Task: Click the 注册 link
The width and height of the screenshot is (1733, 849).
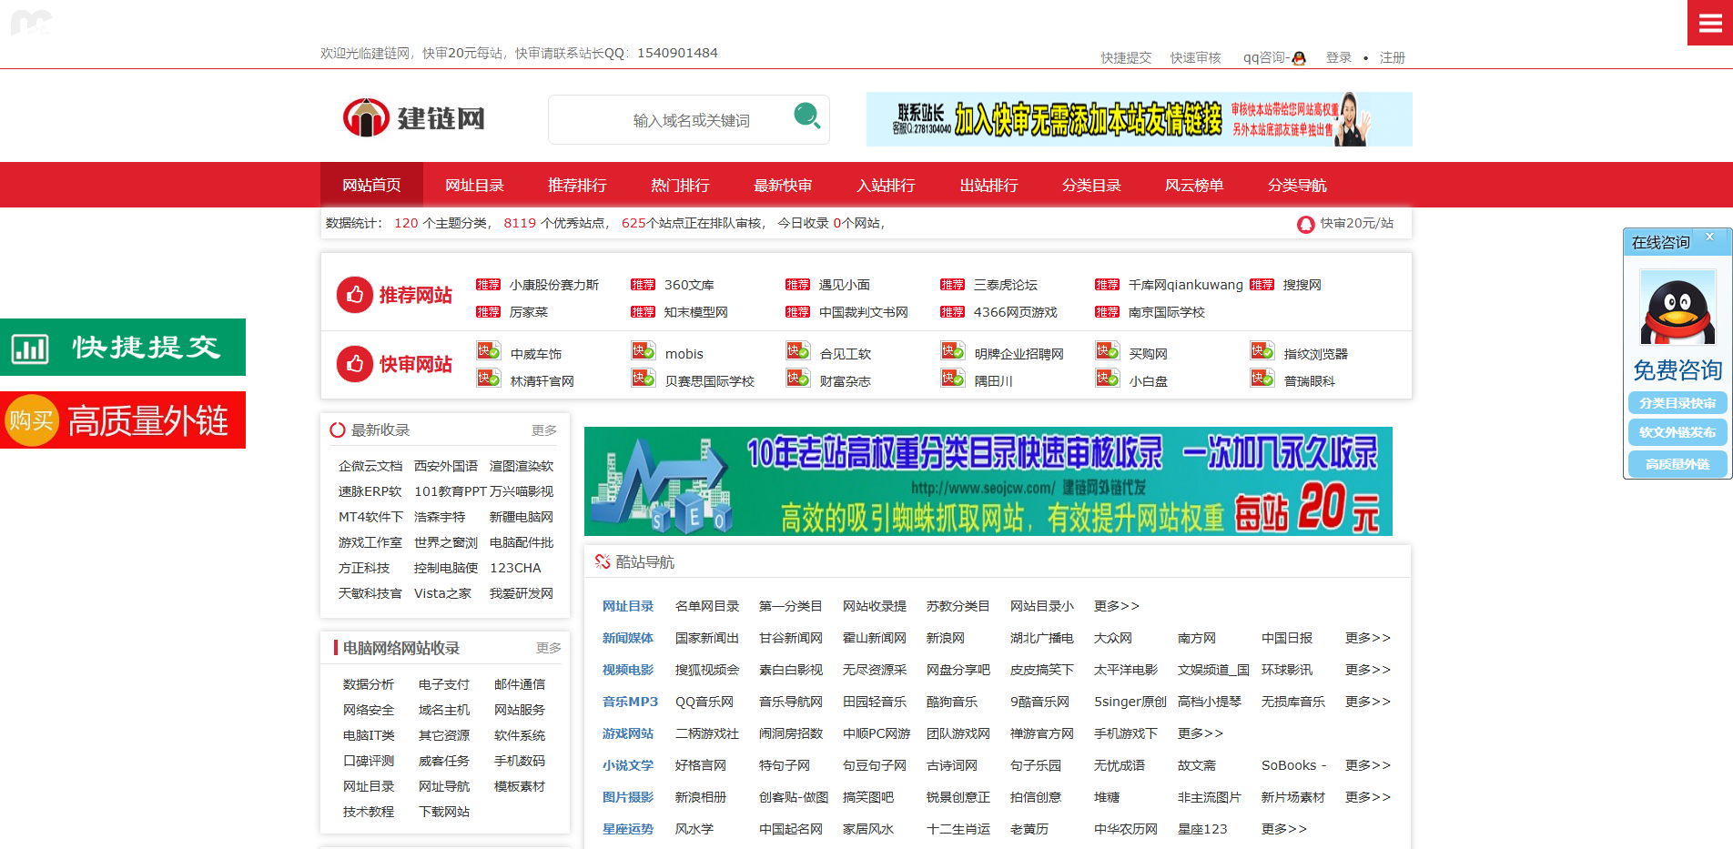Action: click(1392, 57)
